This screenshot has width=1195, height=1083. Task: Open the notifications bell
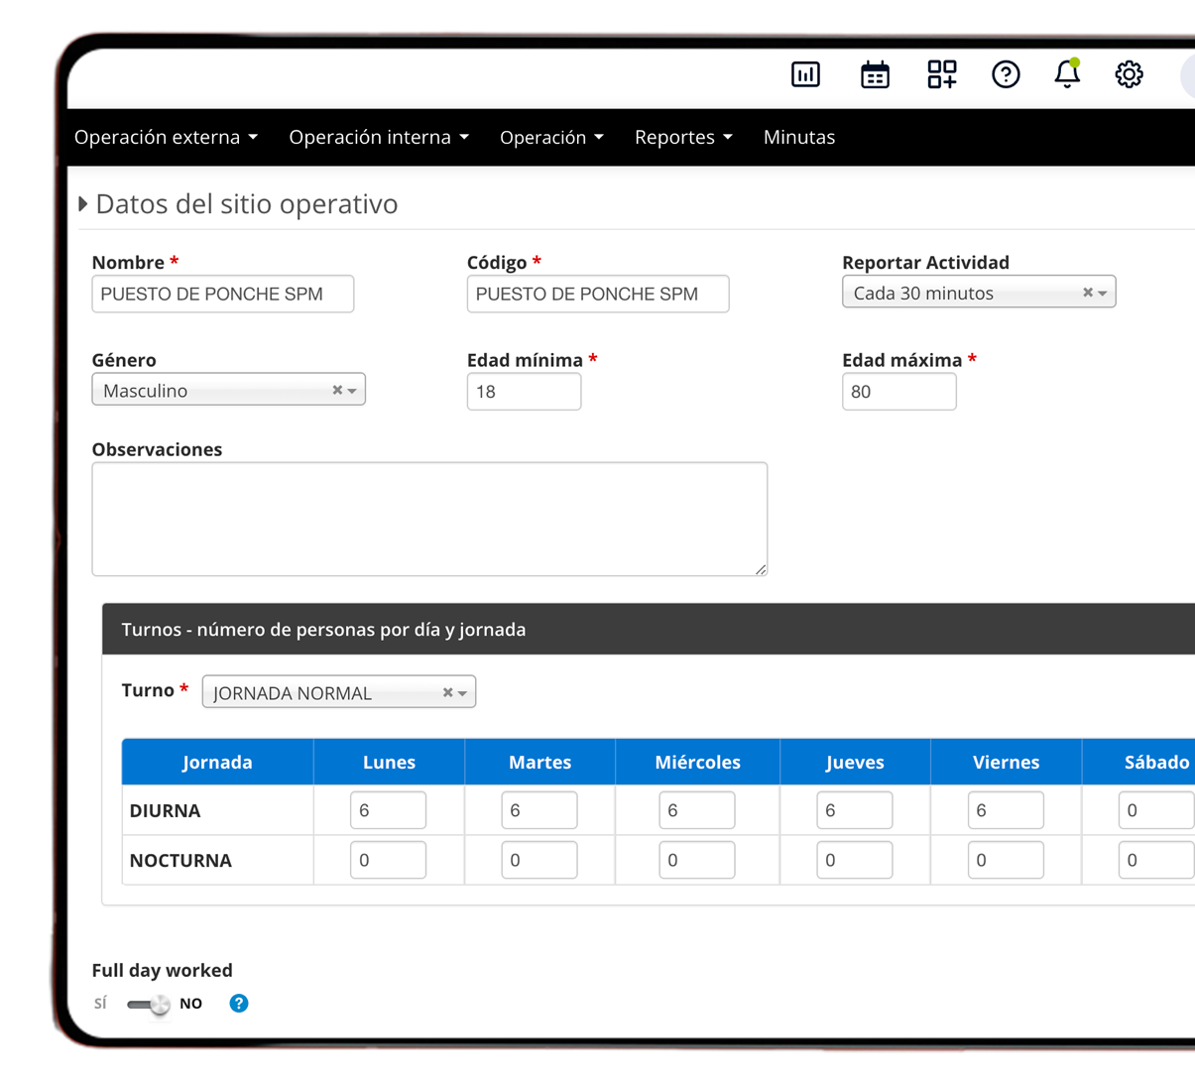[x=1067, y=74]
